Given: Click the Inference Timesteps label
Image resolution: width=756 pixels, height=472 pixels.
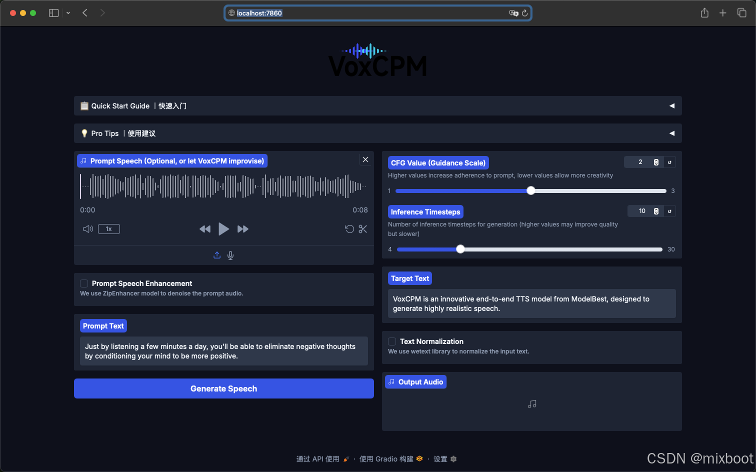Looking at the screenshot, I should (x=425, y=212).
